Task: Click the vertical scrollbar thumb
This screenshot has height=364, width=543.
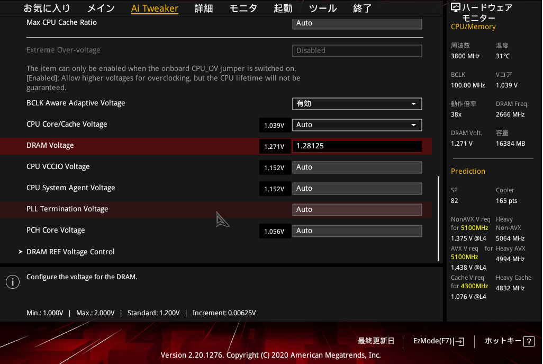Action: [438, 218]
